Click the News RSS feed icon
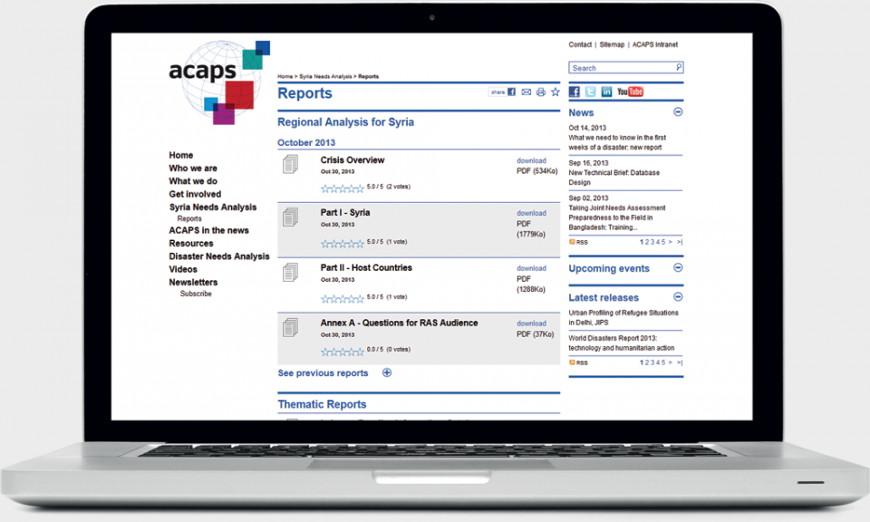 [x=572, y=242]
